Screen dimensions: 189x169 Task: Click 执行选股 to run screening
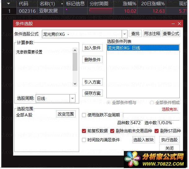click(x=169, y=140)
